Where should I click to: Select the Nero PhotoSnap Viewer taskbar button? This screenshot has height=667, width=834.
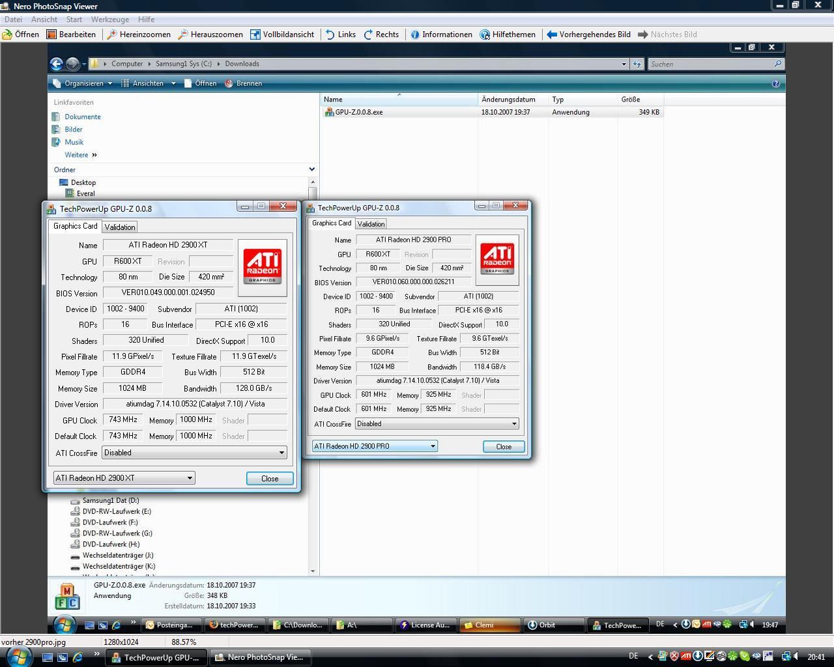click(259, 657)
